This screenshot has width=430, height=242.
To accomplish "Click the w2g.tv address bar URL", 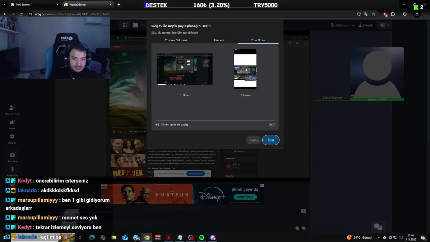I will pyautogui.click(x=73, y=14).
